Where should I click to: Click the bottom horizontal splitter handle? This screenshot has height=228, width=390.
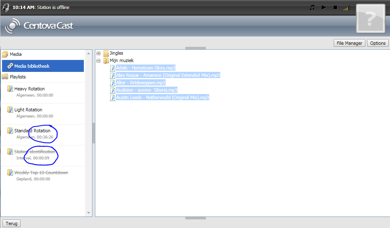tap(196, 218)
